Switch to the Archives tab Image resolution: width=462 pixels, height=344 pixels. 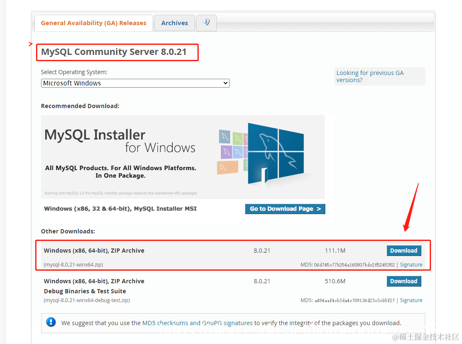[174, 23]
